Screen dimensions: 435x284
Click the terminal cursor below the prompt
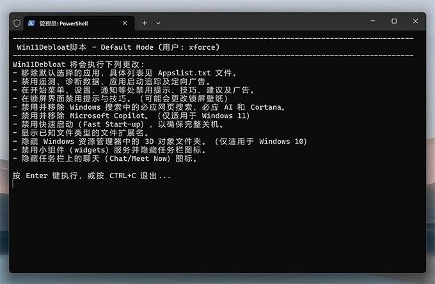(x=13, y=184)
